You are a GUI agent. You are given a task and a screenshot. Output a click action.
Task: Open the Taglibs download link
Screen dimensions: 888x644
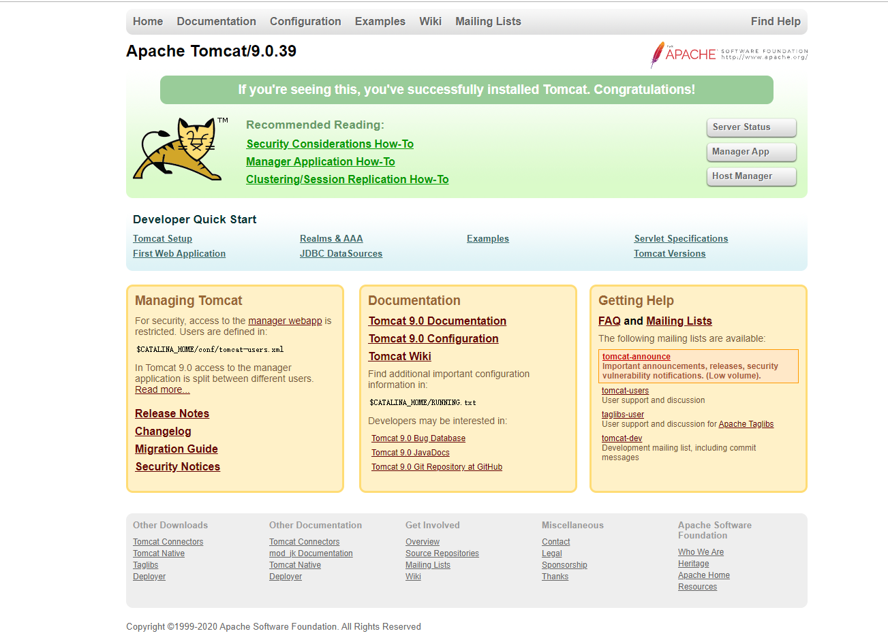(x=146, y=565)
